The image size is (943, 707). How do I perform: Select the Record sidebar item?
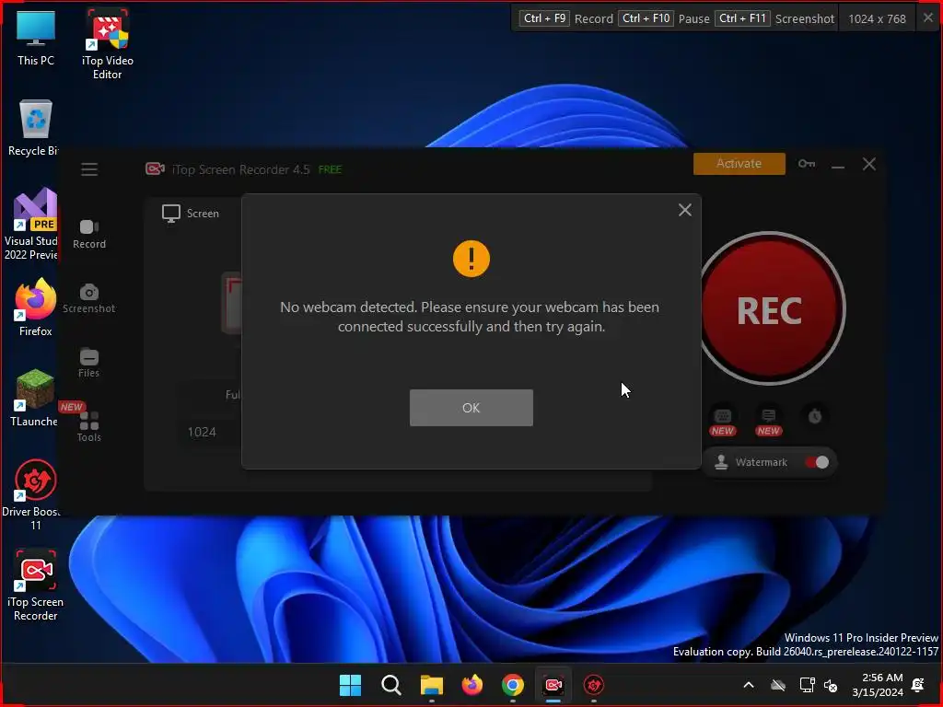89,235
